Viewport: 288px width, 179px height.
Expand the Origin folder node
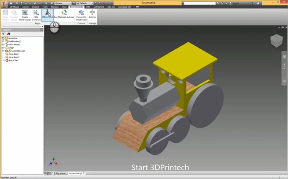[x=3, y=48]
